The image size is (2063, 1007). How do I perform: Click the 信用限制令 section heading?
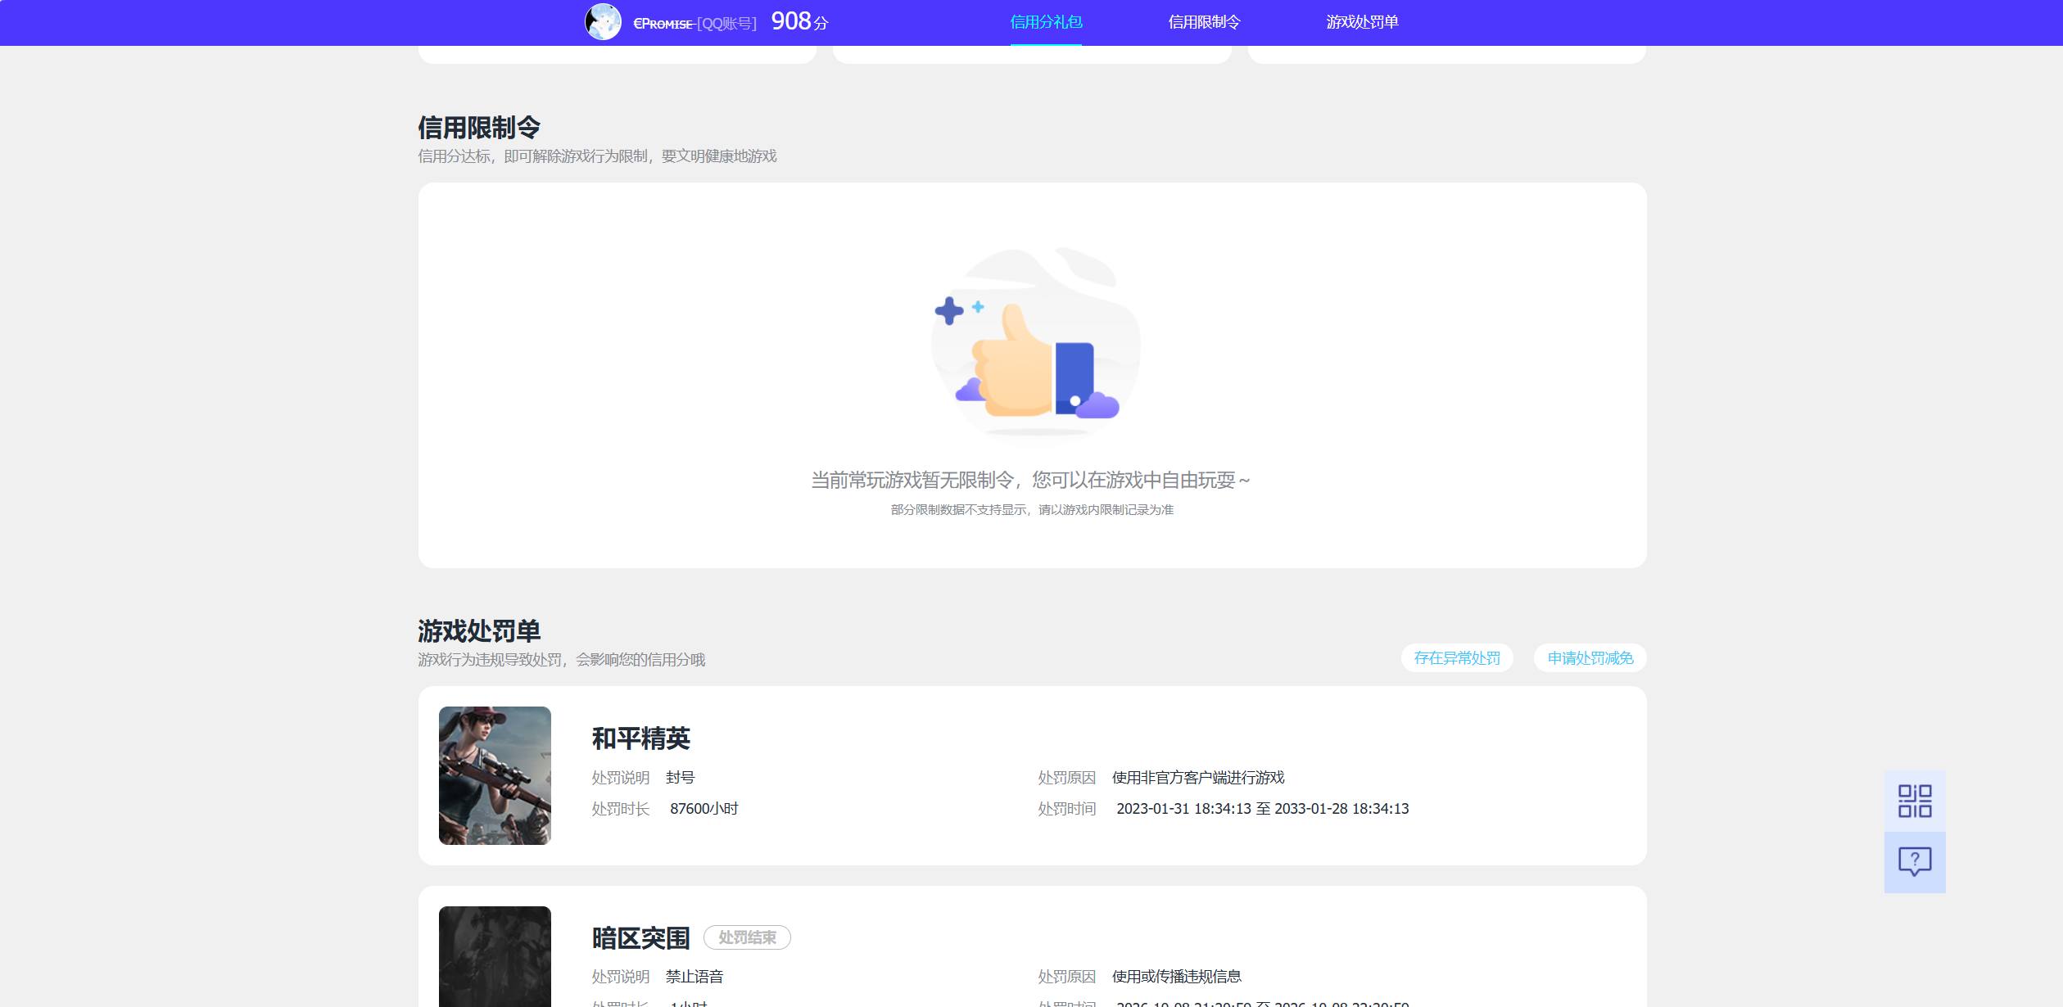[x=479, y=127]
